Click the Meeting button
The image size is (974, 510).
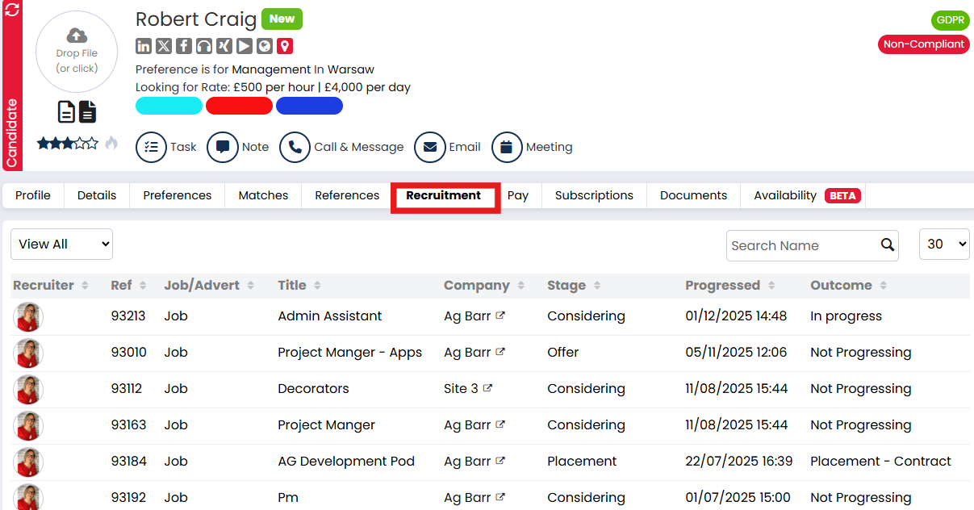[x=533, y=147]
